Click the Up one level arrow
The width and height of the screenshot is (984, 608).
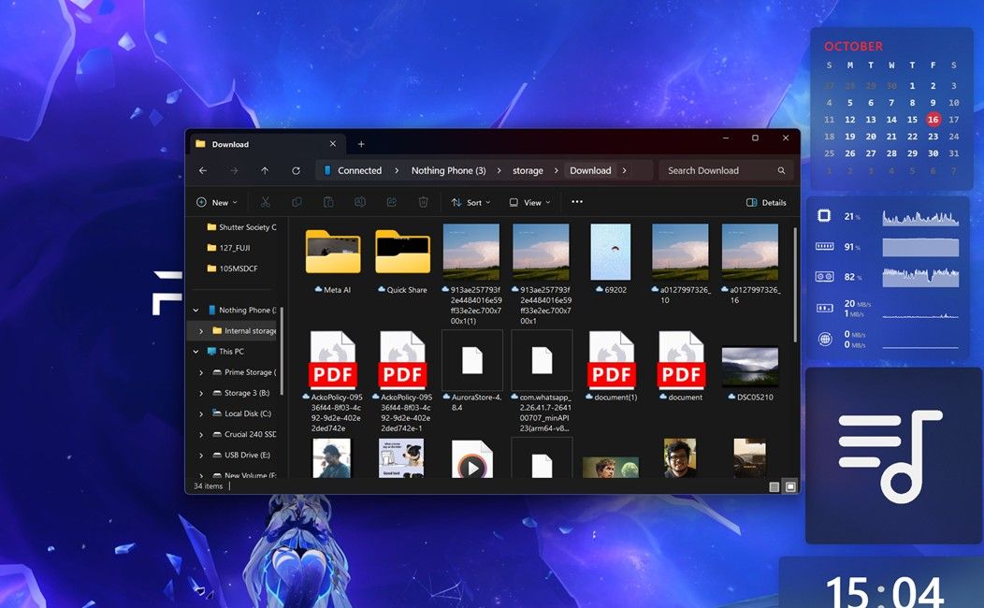click(265, 170)
